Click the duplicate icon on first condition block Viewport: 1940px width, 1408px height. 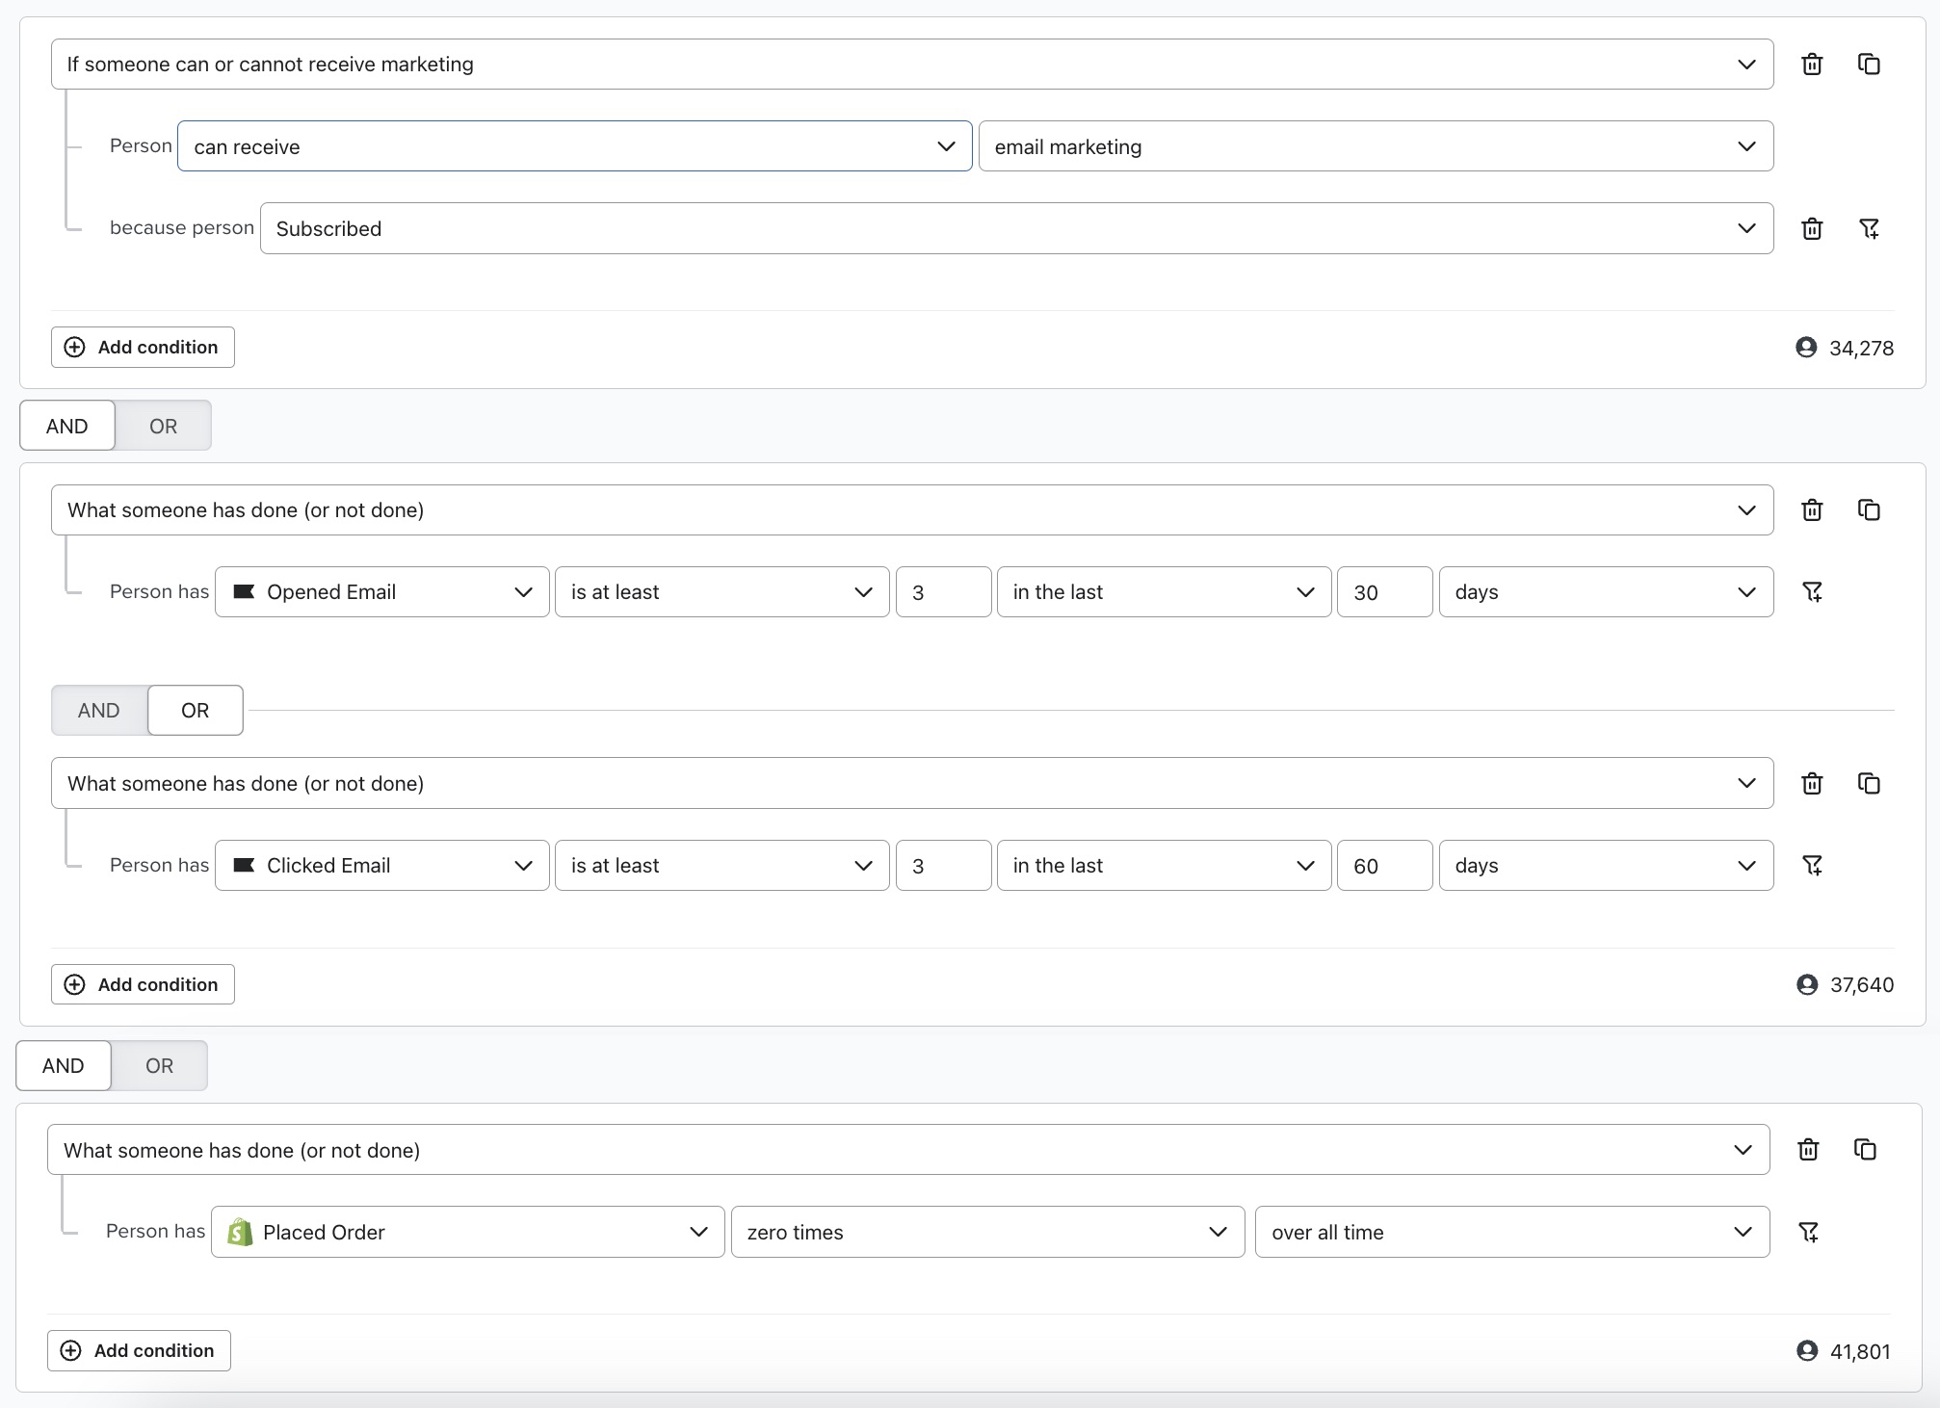pyautogui.click(x=1870, y=64)
